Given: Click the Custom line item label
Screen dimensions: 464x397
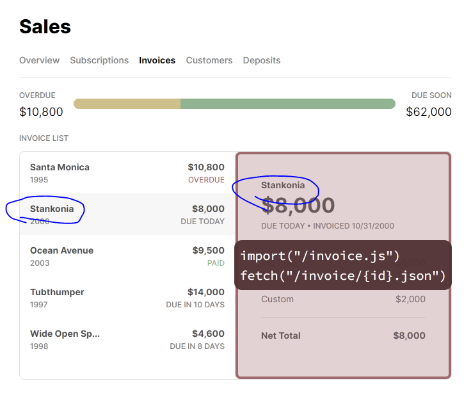Looking at the screenshot, I should pyautogui.click(x=277, y=299).
